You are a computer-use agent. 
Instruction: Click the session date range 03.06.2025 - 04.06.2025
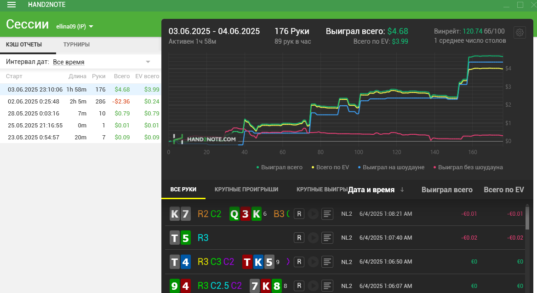[x=214, y=31]
